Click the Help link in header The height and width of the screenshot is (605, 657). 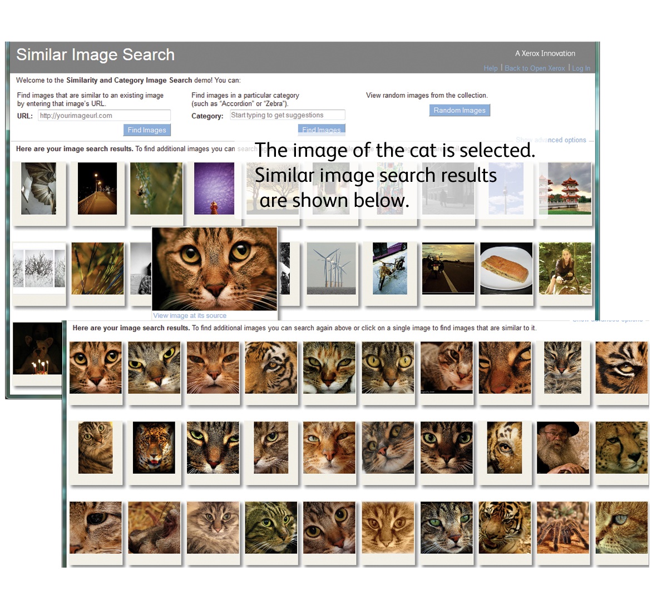[490, 68]
